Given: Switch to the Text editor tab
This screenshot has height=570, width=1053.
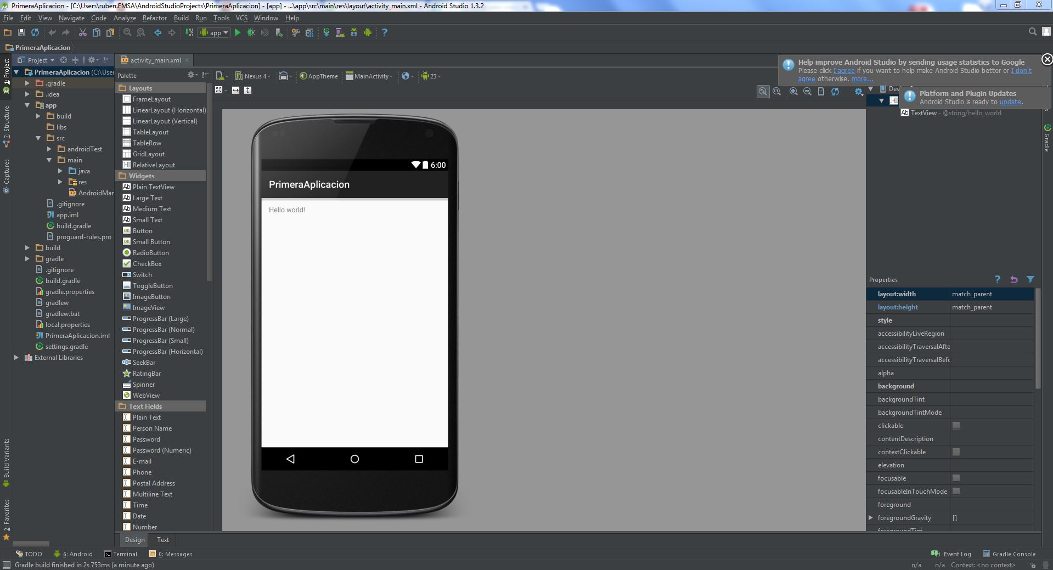Looking at the screenshot, I should tap(163, 540).
